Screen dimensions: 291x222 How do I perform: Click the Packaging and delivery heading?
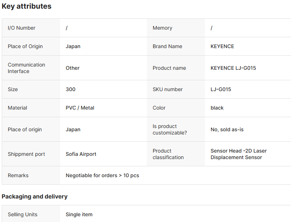pos(34,196)
